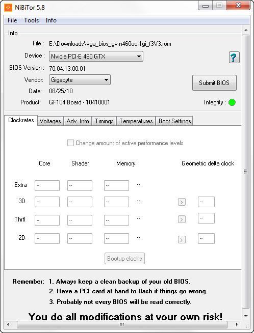Click the 2D geometric delta clock field
The width and height of the screenshot is (254, 333).
click(x=206, y=238)
